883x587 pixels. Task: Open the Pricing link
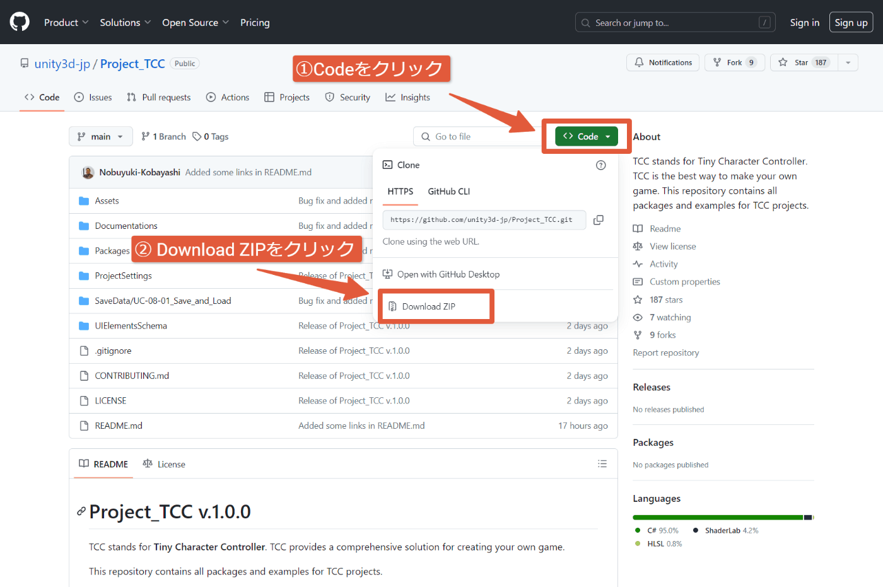[255, 23]
